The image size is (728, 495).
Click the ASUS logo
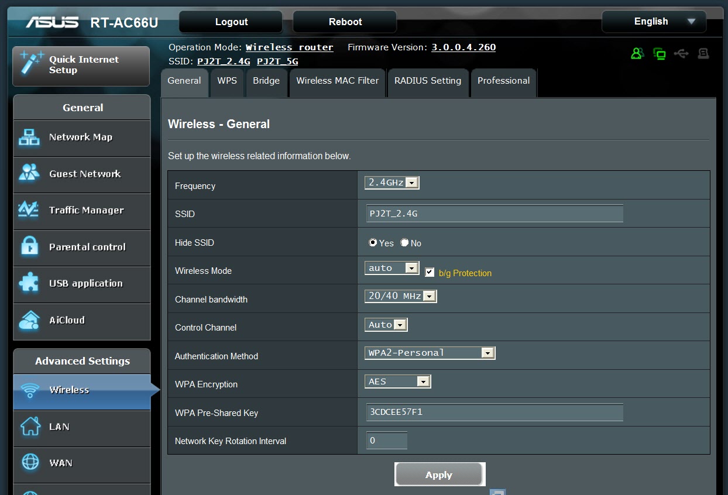pos(52,22)
